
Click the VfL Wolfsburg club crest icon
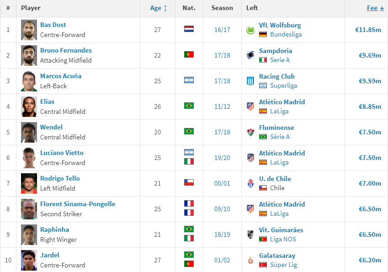tap(250, 30)
